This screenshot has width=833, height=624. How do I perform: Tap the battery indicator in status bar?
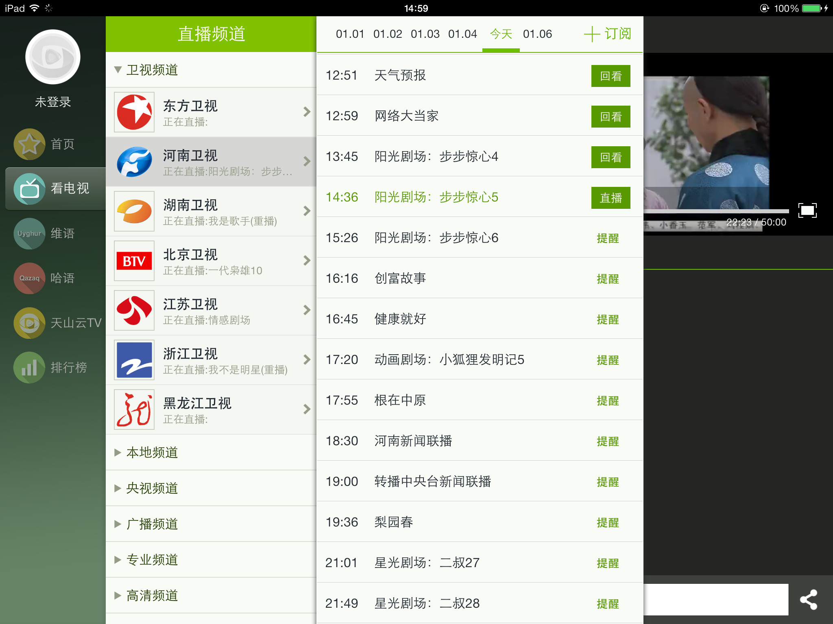[812, 8]
